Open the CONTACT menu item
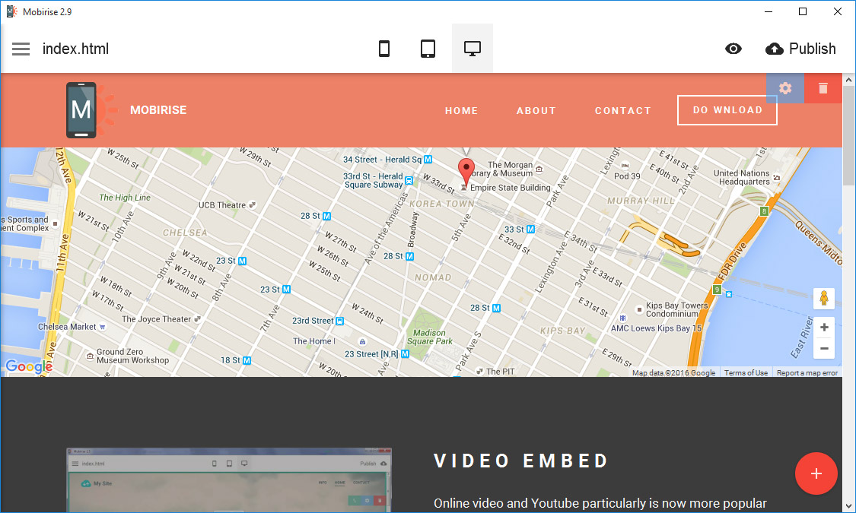This screenshot has width=856, height=513. click(623, 111)
